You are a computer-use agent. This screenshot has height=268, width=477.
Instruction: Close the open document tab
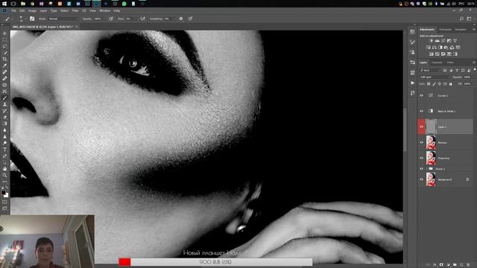click(x=77, y=27)
